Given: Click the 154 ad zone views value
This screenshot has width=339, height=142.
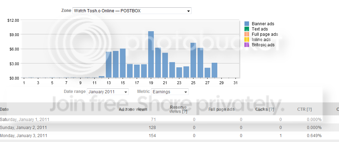Looking at the screenshot, I should (x=152, y=136).
